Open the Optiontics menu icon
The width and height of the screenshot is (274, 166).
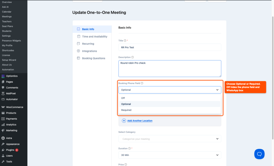[x=3, y=76]
